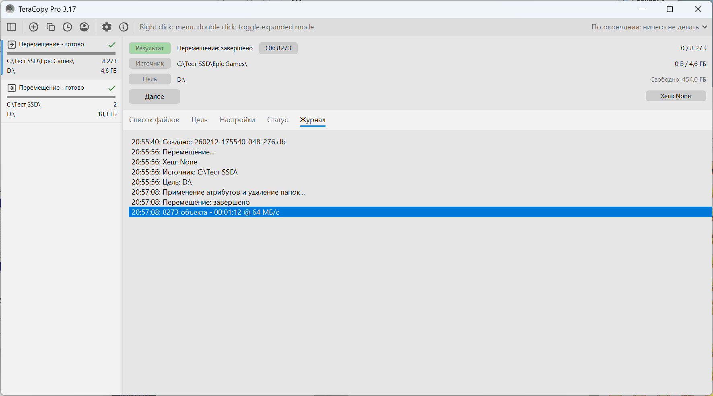Close the TeraCopy window
Image resolution: width=713 pixels, height=396 pixels.
pyautogui.click(x=698, y=9)
